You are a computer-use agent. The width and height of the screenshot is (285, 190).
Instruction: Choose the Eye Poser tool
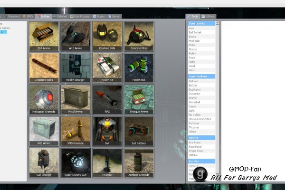click(201, 142)
